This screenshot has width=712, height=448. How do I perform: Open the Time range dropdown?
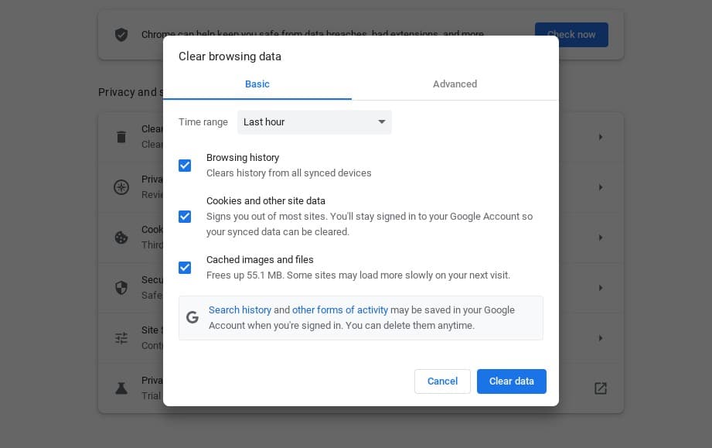pyautogui.click(x=314, y=122)
